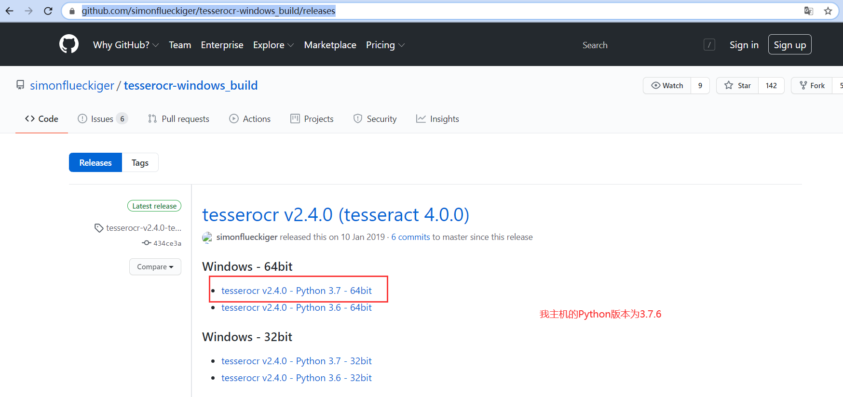Visit the Marketplace link

pyautogui.click(x=330, y=45)
